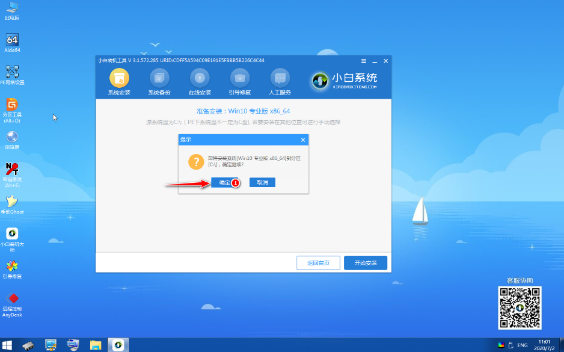Switch input language via ENG indicator
564x352 pixels.
tap(523, 345)
